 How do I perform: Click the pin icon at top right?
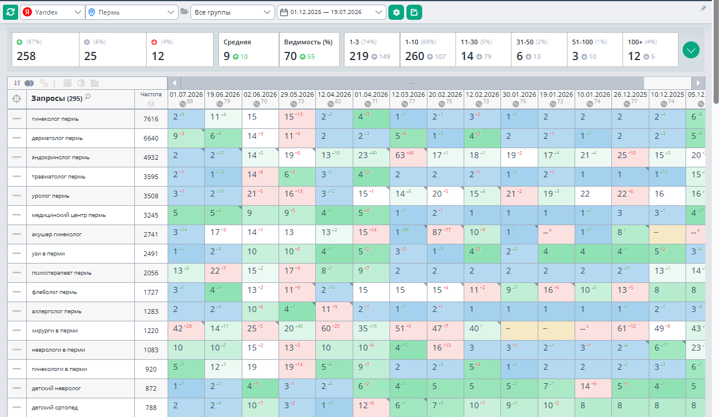[x=703, y=8]
